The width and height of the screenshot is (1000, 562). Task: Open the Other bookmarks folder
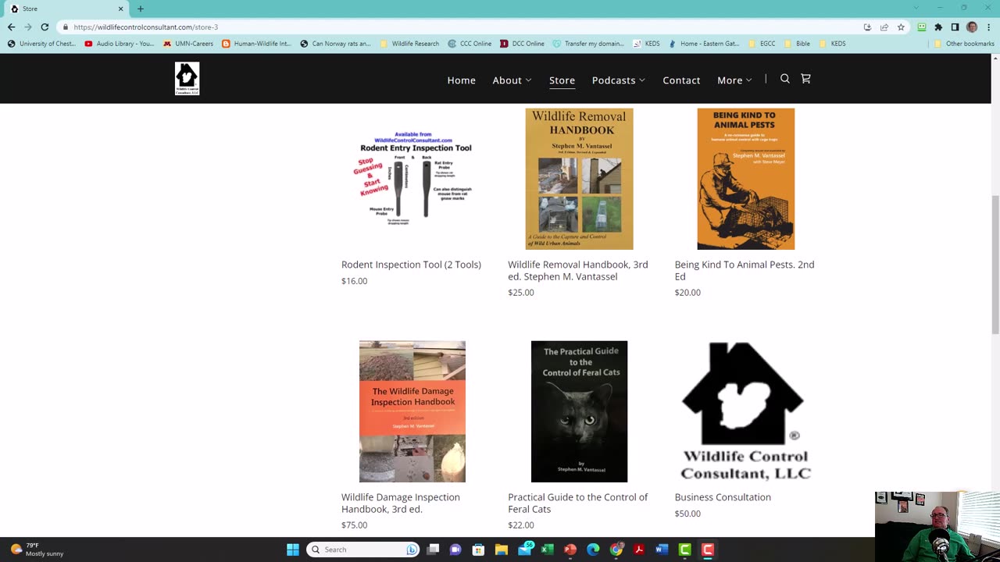[964, 44]
